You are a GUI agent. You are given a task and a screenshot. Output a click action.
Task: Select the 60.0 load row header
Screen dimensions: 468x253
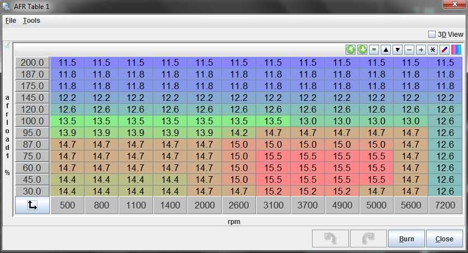click(x=32, y=168)
